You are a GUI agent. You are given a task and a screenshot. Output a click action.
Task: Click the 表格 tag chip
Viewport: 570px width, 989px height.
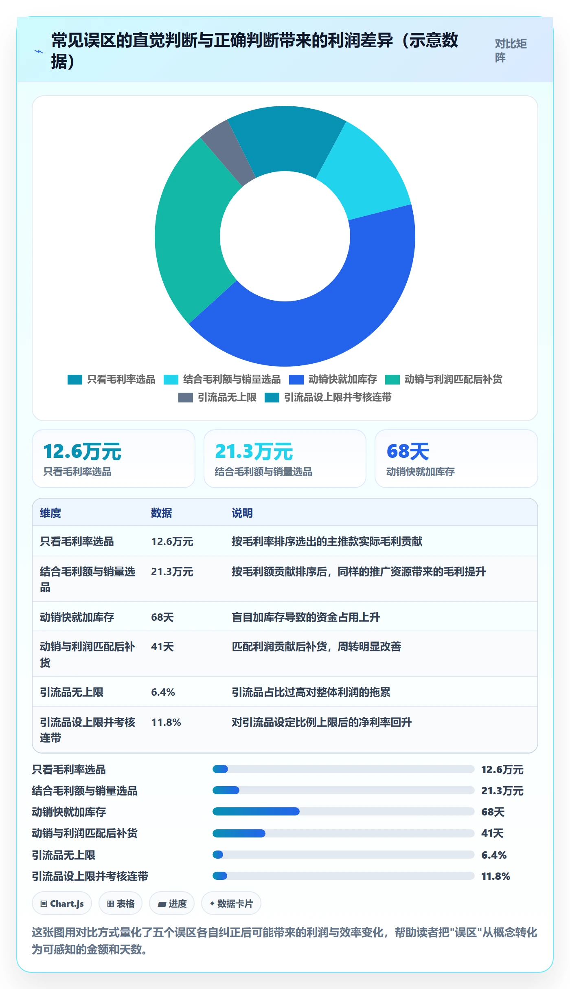pos(121,903)
